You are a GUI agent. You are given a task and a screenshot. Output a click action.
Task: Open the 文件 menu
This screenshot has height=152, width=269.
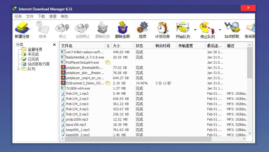coord(30,16)
